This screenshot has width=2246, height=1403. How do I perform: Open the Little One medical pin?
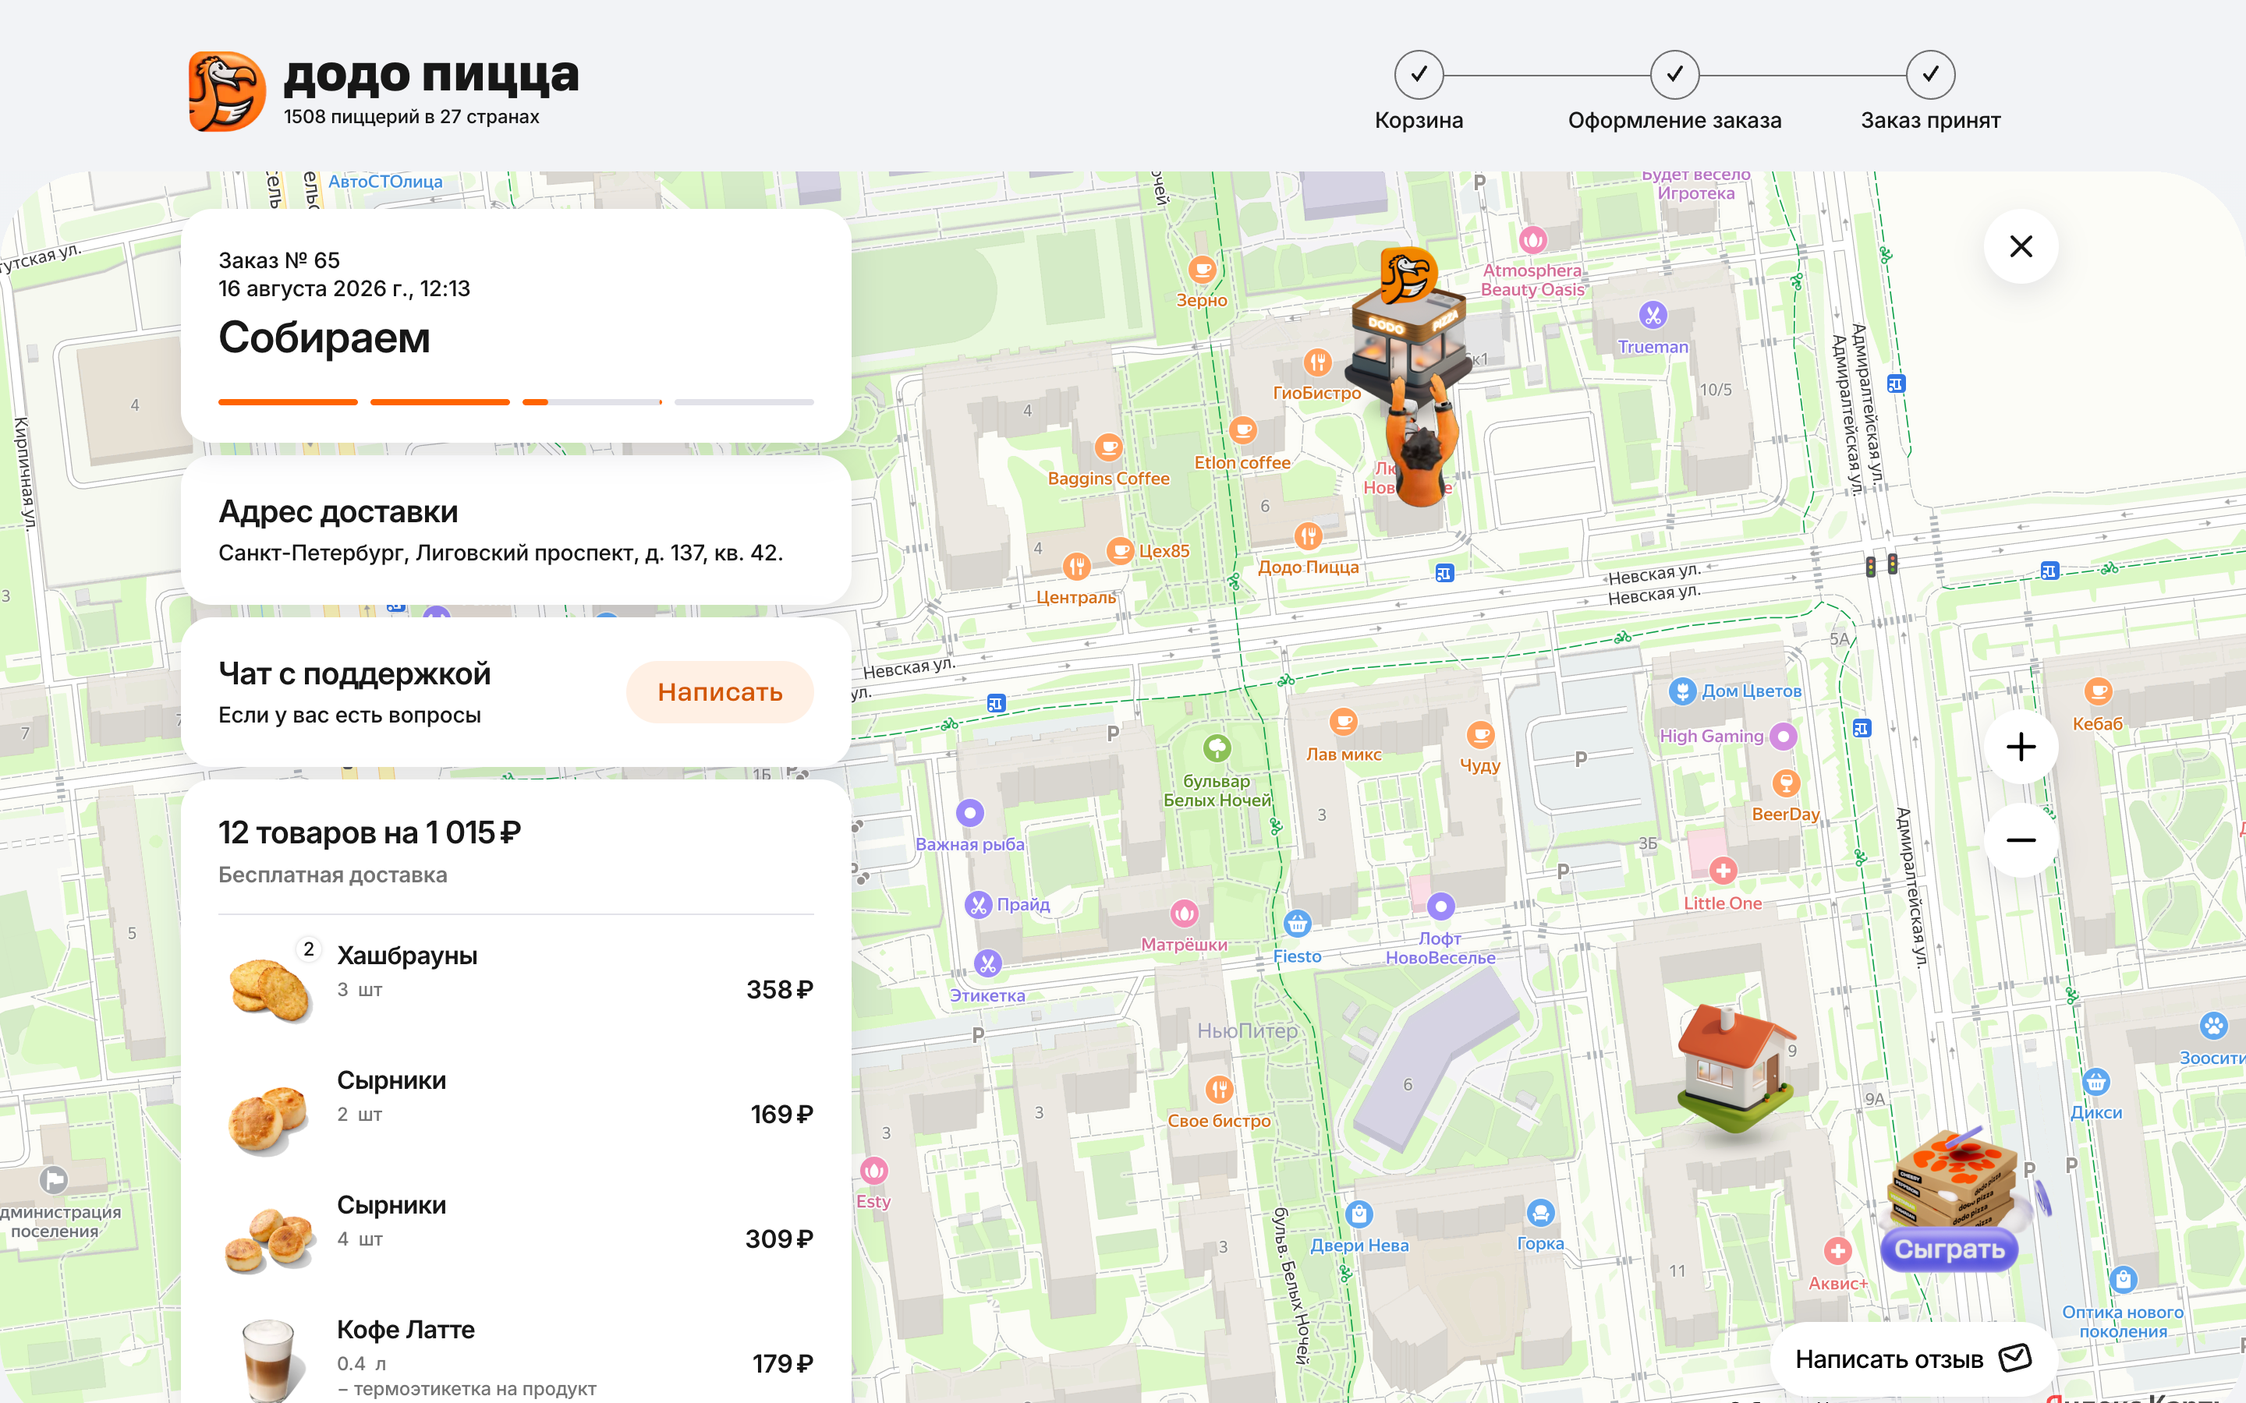[1723, 871]
